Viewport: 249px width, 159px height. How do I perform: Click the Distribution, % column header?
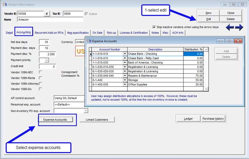[x=193, y=50]
